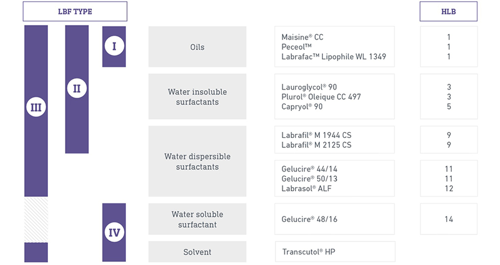Click the HLB header box
Screen dimensions: 500x265
448,11
